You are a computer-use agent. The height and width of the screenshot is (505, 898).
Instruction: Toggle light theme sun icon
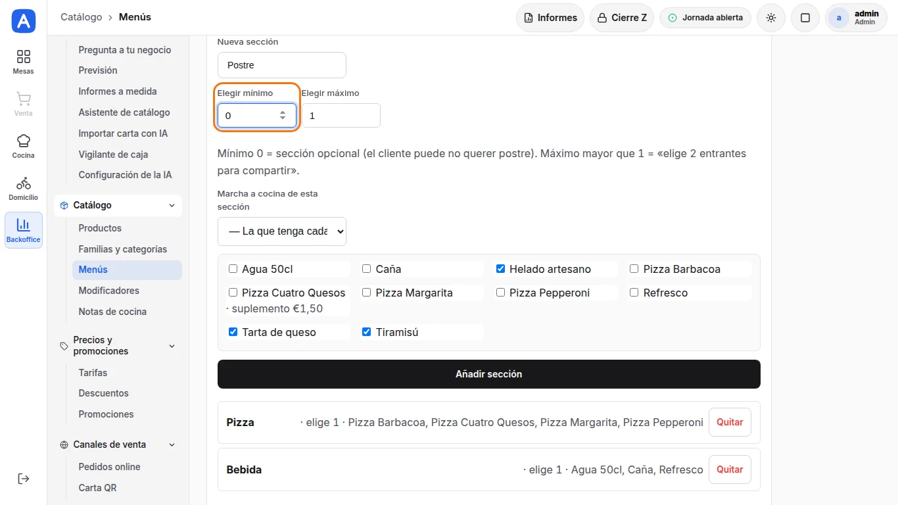click(771, 18)
